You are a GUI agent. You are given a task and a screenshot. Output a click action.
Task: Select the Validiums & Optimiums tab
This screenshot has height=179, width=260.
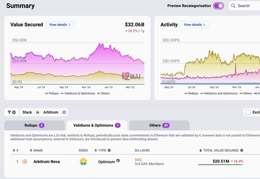pos(97,125)
